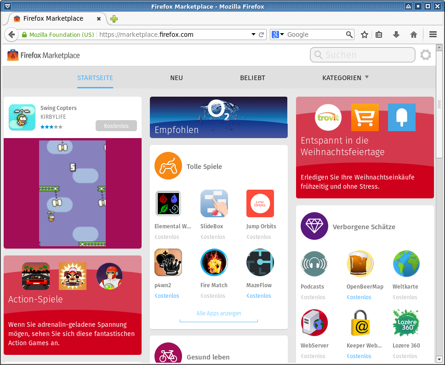Expand the Kategorien dropdown
Viewport: 445px width, 365px height.
pos(345,78)
